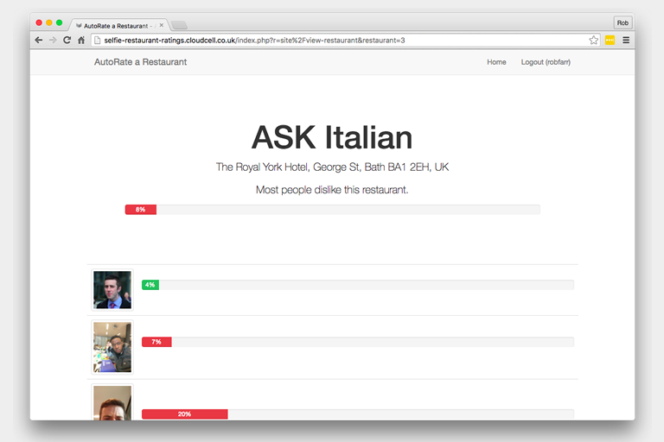This screenshot has width=664, height=442.
Task: Click the 8% overall rating bar
Action: point(141,210)
